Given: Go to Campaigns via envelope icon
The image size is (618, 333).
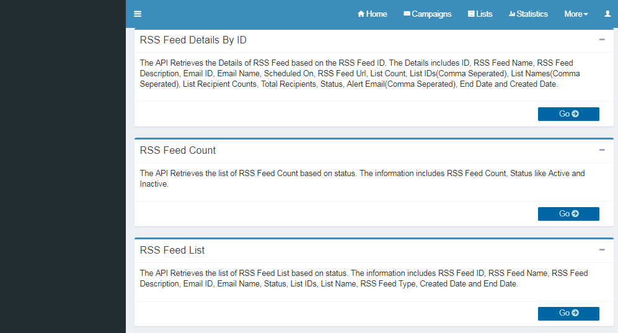Looking at the screenshot, I should 427,14.
